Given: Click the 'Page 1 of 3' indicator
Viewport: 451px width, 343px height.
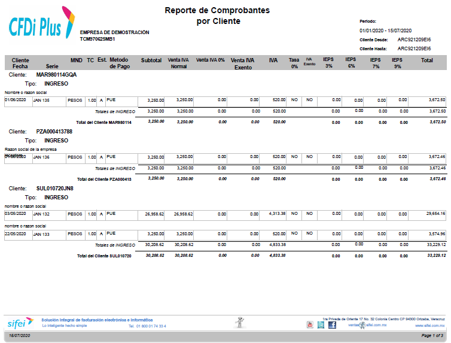Looking at the screenshot, I should 432,336.
